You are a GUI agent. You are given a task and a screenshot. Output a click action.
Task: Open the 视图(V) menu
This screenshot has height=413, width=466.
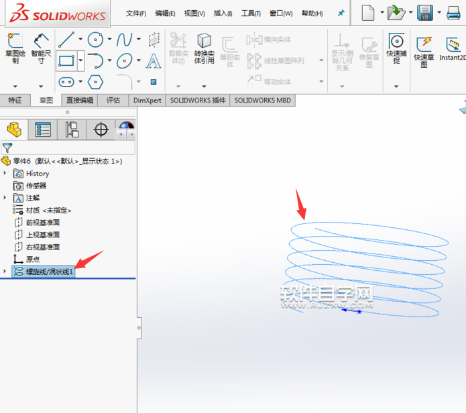pos(194,13)
